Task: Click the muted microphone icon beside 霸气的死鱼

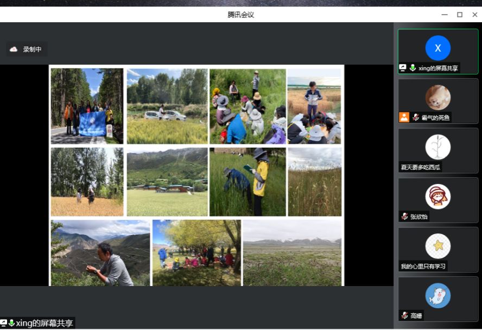Action: 416,117
